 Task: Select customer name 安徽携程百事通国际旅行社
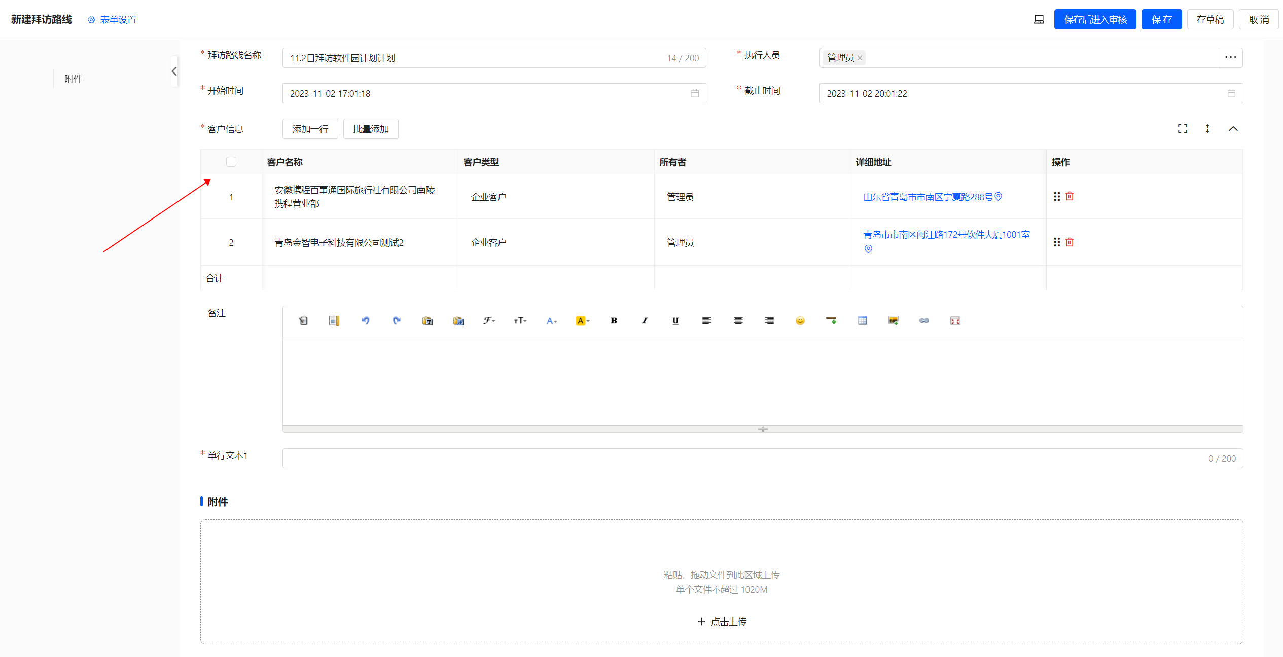(x=354, y=197)
